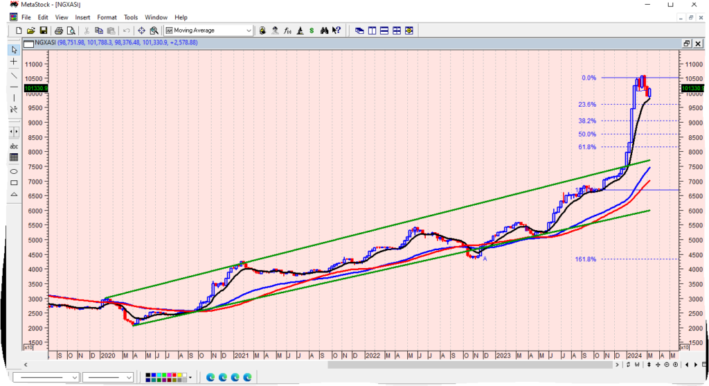Click the binoculars search icon
Image resolution: width=709 pixels, height=386 pixels.
click(x=262, y=30)
